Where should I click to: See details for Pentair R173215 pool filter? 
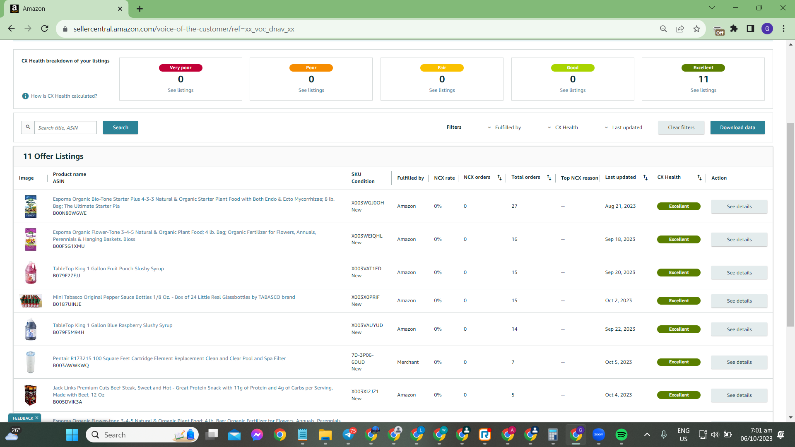[739, 362]
